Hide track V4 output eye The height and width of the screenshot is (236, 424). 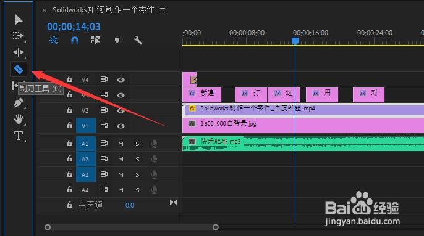121,80
